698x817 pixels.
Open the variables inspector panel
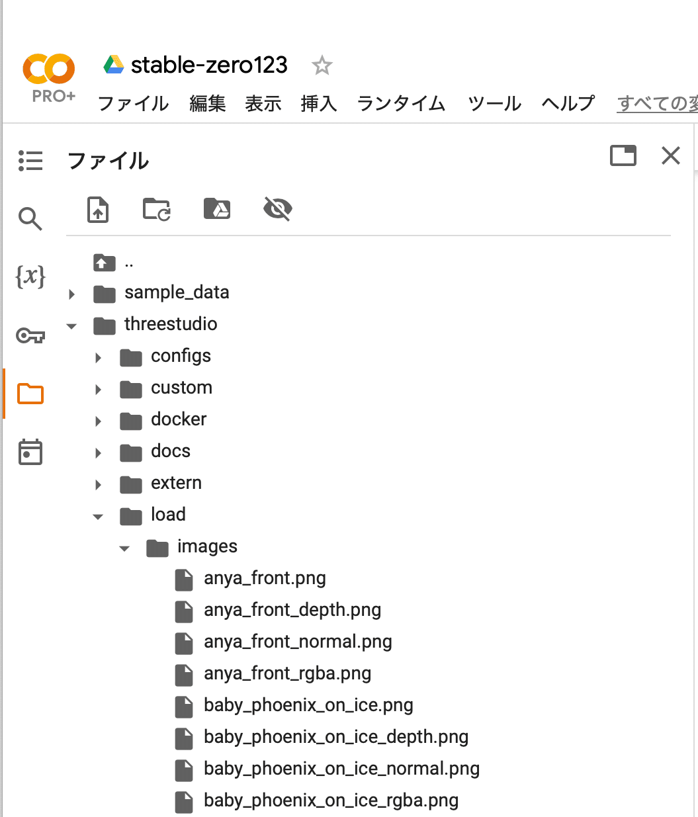30,277
